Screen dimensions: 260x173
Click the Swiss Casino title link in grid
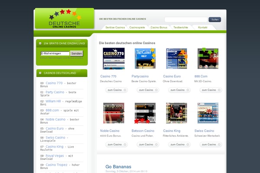tap(204, 131)
